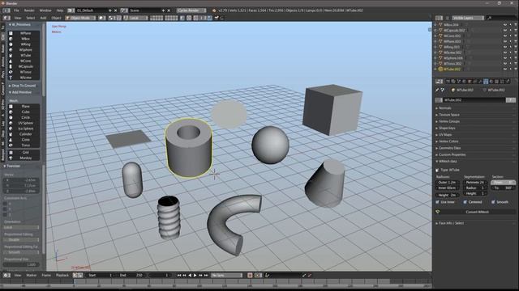Click the Outer radius value field
The height and width of the screenshot is (291, 519).
pyautogui.click(x=447, y=183)
